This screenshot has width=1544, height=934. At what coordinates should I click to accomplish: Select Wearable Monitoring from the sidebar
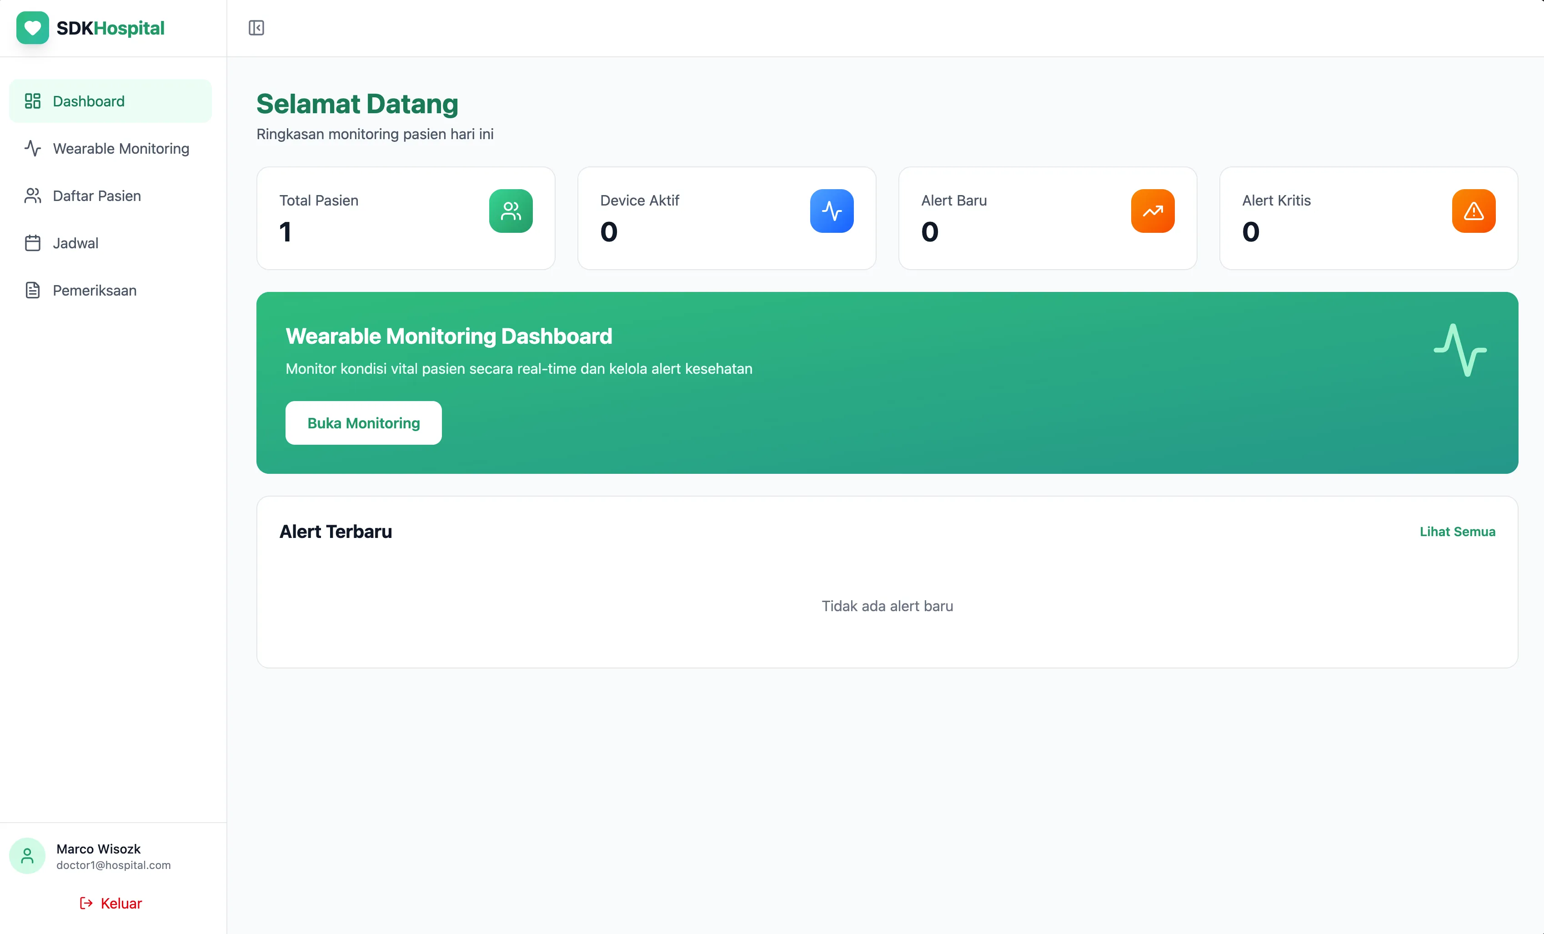click(120, 148)
